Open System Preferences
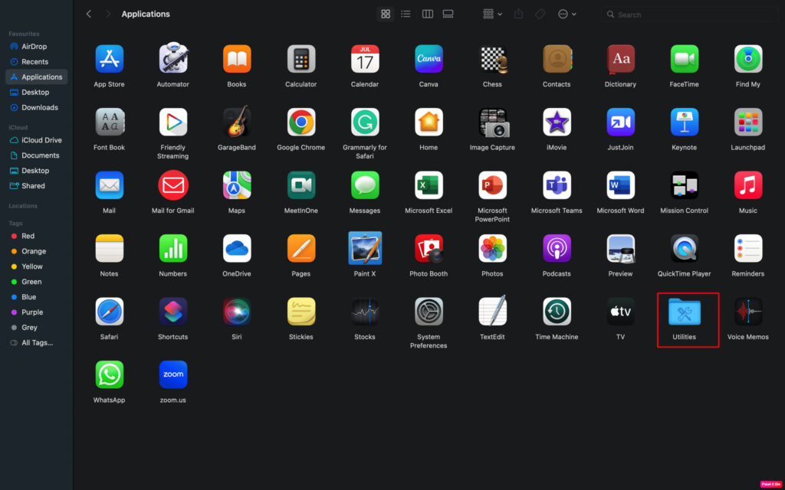785x490 pixels. 429,312
